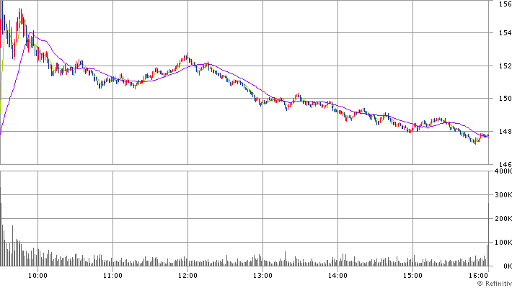
Task: Click the 200K volume axis label
Action: [x=500, y=219]
